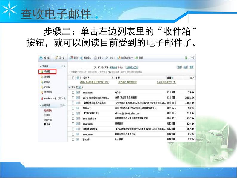Open the Re: 投稿 message
237x178 pixels.
[119, 139]
